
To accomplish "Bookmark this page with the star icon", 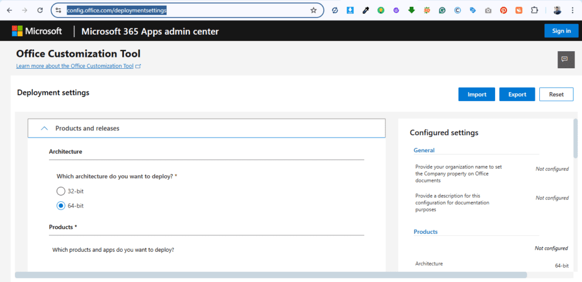I will pos(314,10).
